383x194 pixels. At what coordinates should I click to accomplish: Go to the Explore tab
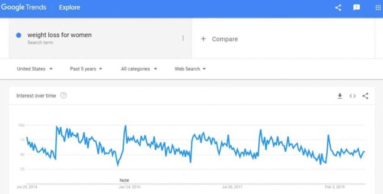tap(69, 7)
